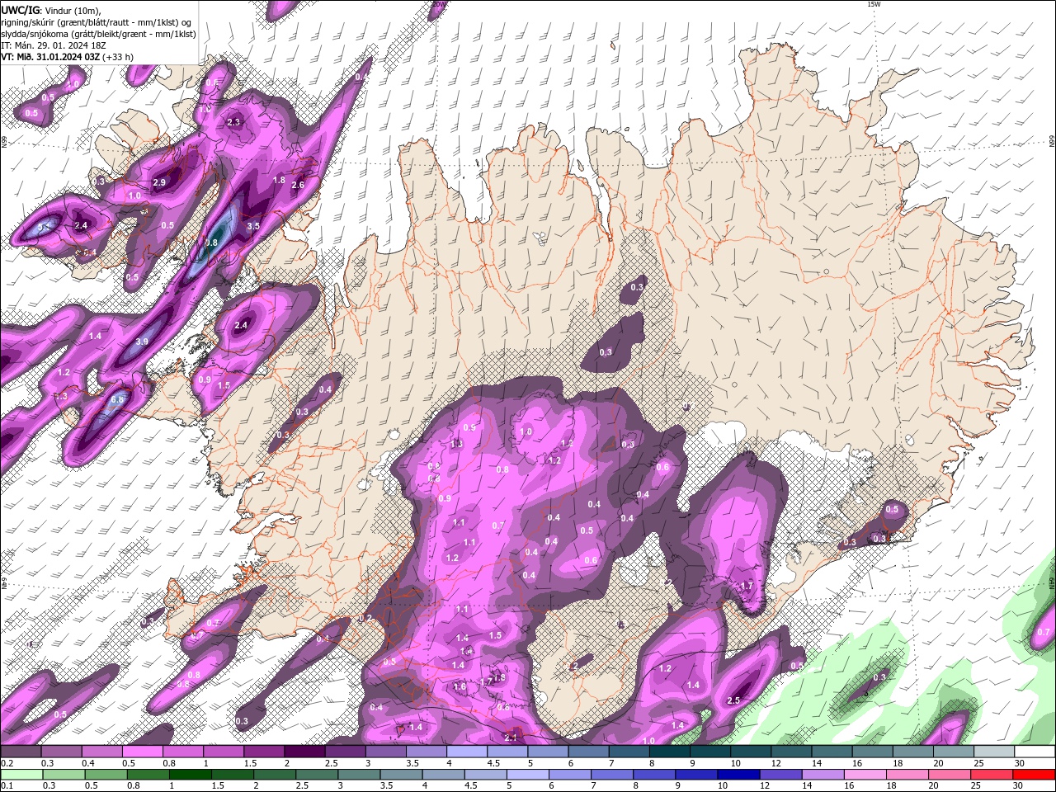The width and height of the screenshot is (1056, 792).
Task: Click the 'slydda/snjókoma (grátt/bleikt/grænt' description line
Action: click(98, 34)
